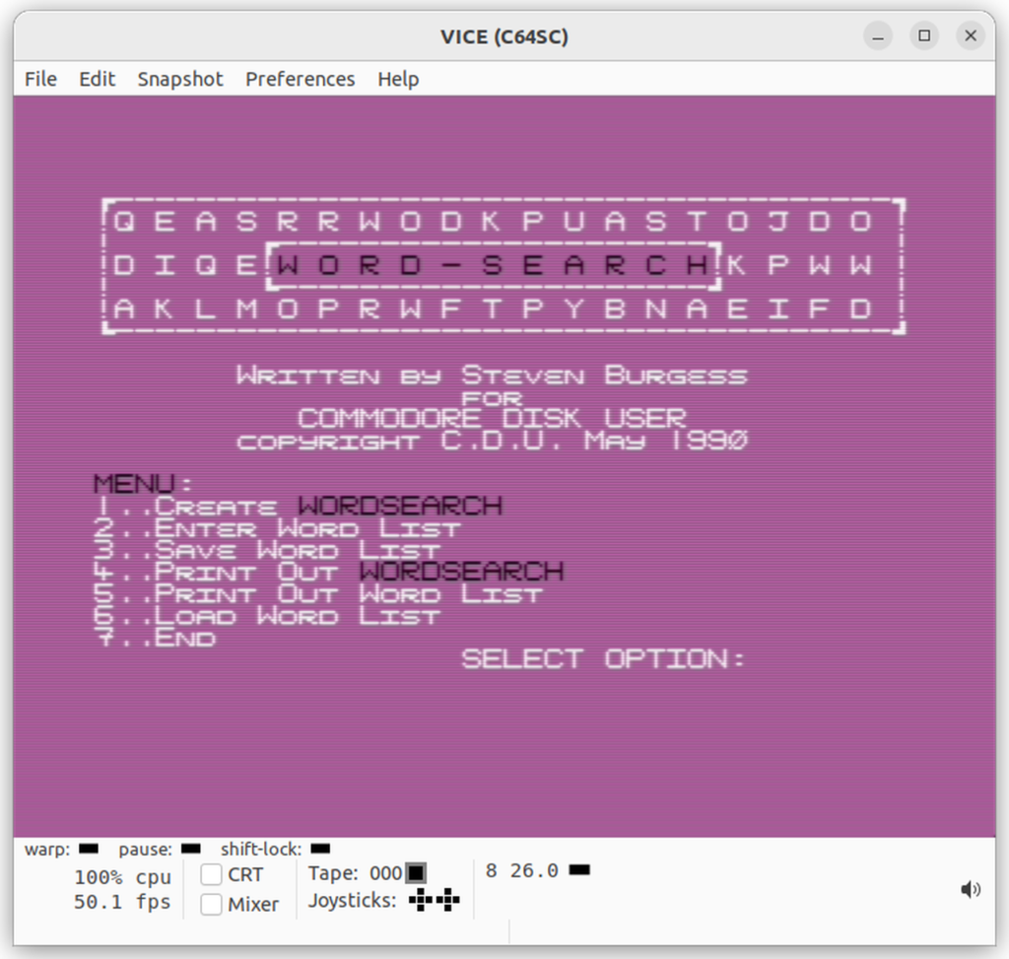Open the Snapshot menu

(x=180, y=79)
